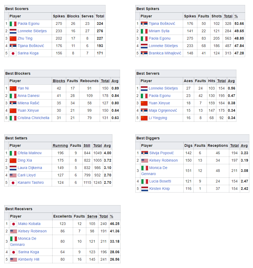
Task: Open Miriam Sylla player link
Action: click(x=159, y=31)
